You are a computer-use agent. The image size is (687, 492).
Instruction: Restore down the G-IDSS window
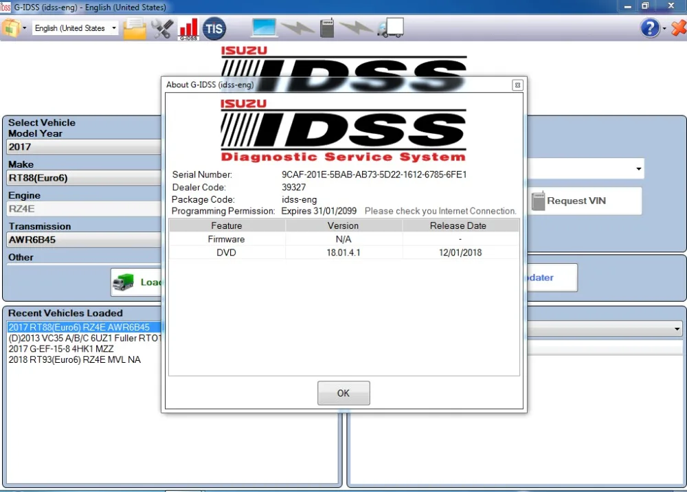pos(645,6)
